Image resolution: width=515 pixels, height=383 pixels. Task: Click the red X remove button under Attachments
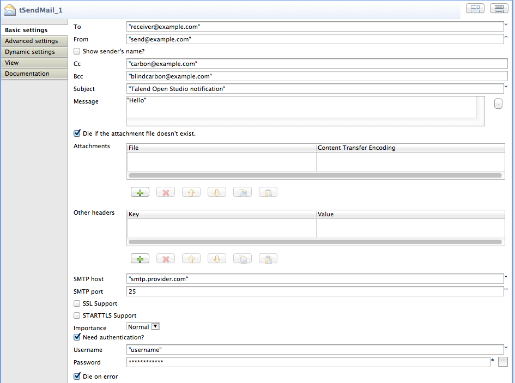tap(166, 192)
